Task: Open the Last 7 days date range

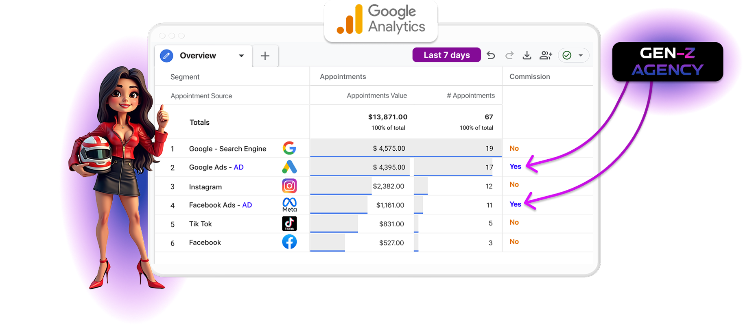Action: pyautogui.click(x=446, y=55)
